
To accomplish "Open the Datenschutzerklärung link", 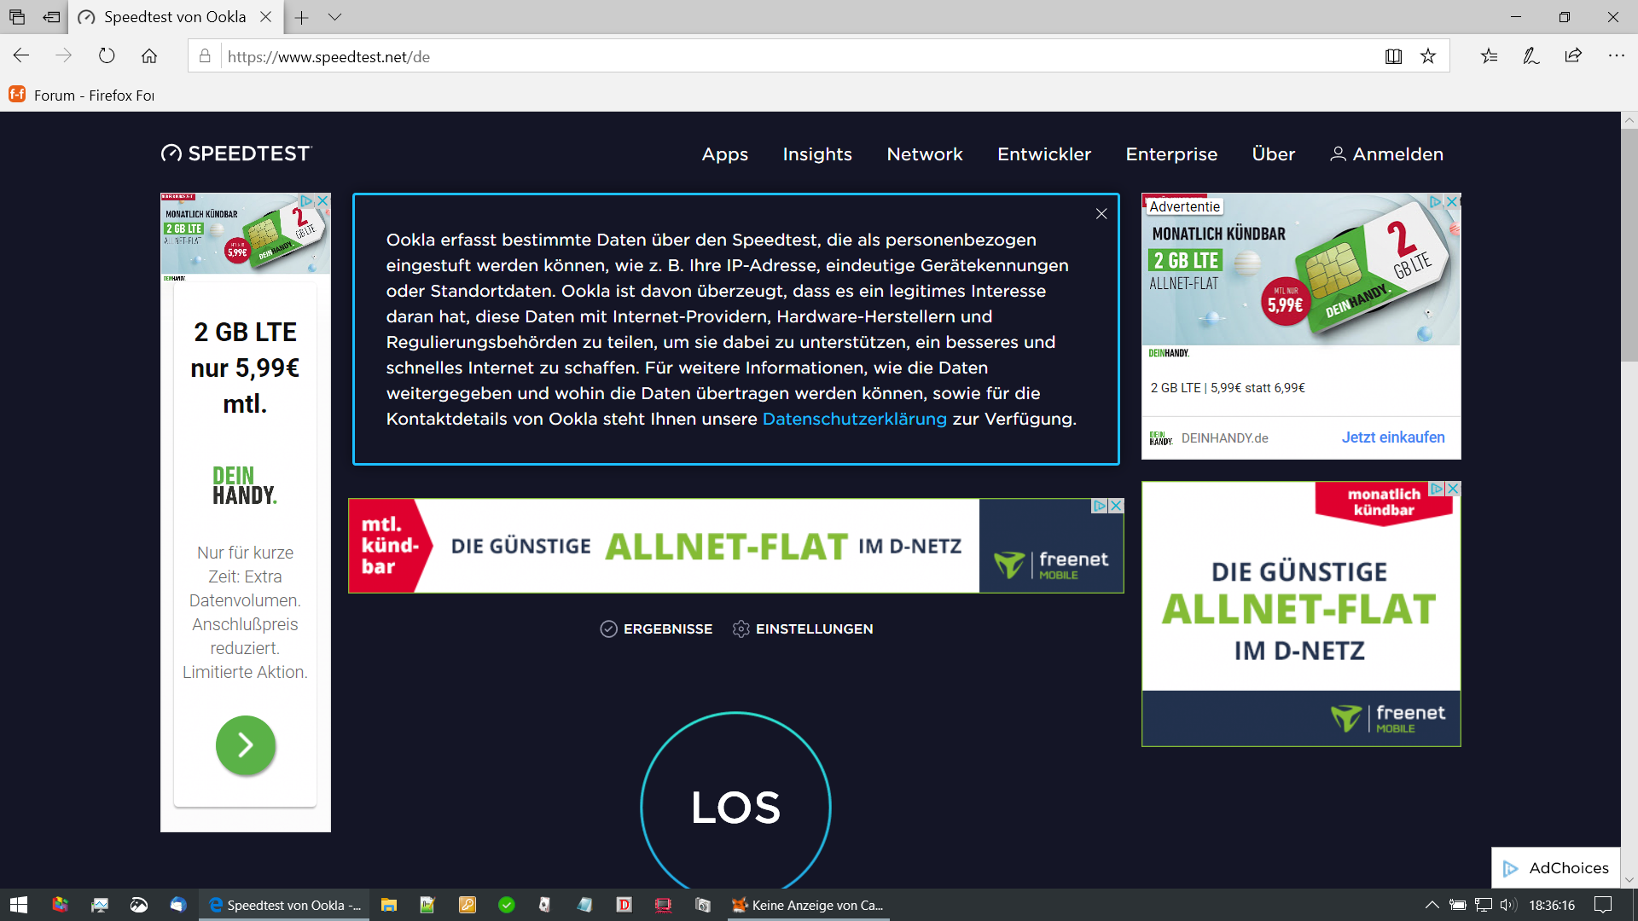I will pos(854,419).
